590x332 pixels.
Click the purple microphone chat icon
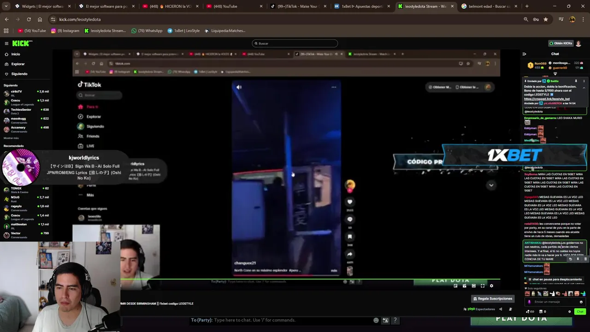tap(529, 302)
